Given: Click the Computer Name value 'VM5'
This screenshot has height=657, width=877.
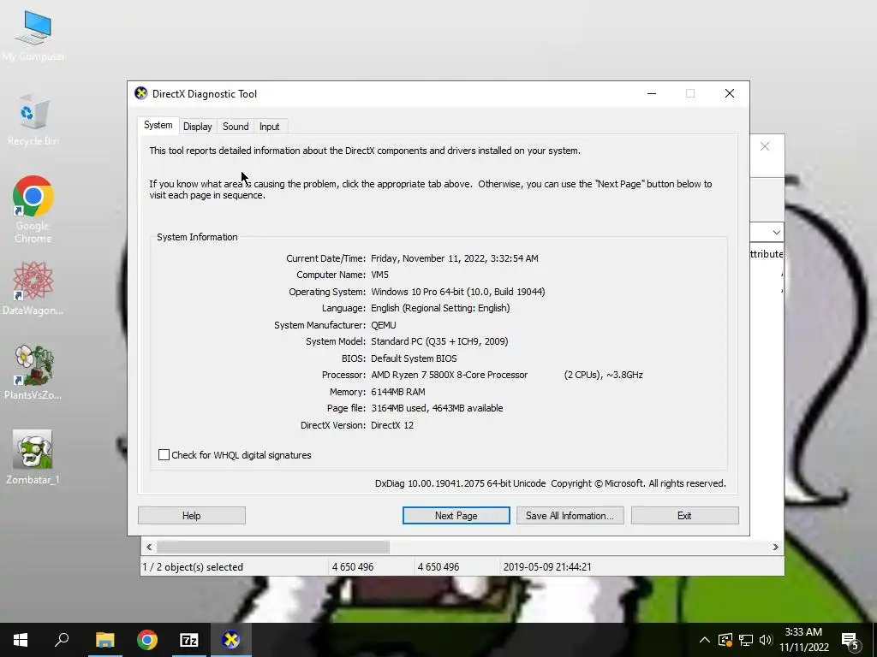Looking at the screenshot, I should point(379,275).
